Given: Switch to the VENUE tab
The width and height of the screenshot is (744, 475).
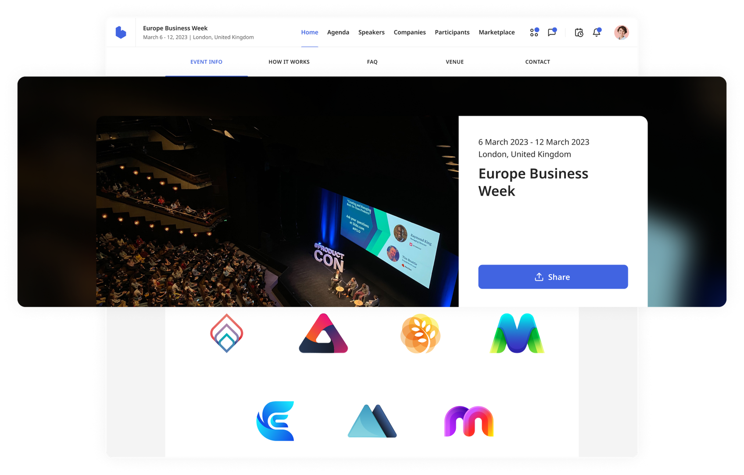Looking at the screenshot, I should tap(454, 62).
